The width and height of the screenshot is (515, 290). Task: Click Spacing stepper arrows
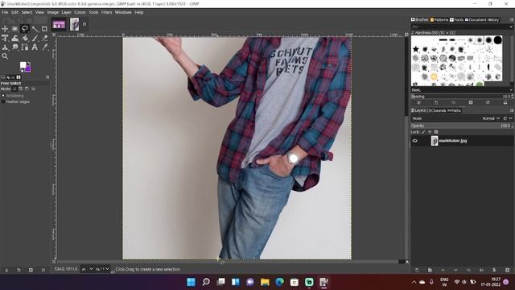(512, 97)
